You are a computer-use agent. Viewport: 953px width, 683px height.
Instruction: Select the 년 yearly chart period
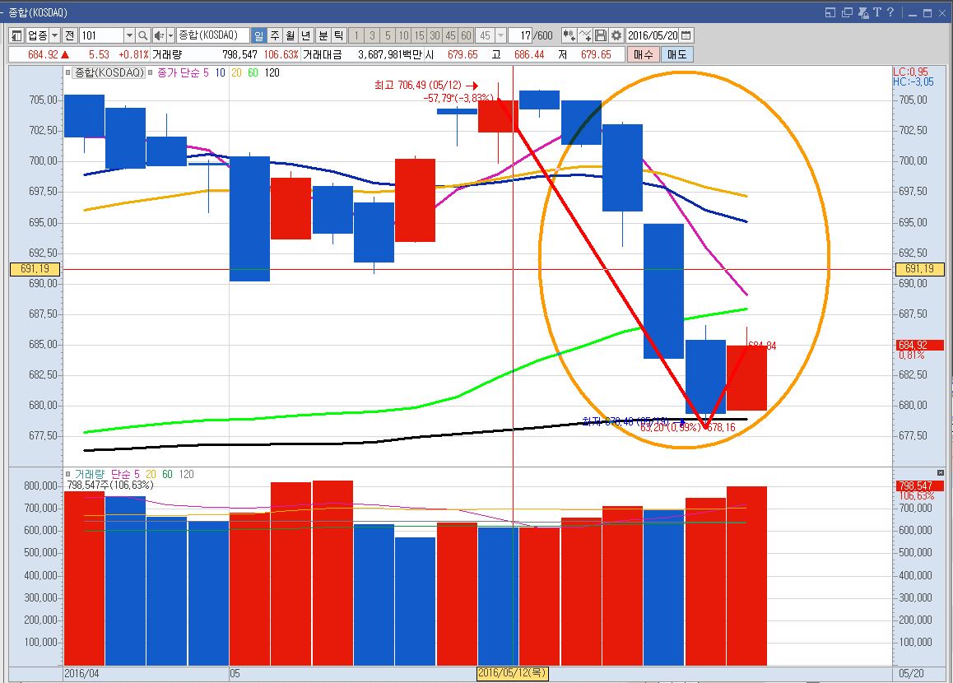coord(306,35)
